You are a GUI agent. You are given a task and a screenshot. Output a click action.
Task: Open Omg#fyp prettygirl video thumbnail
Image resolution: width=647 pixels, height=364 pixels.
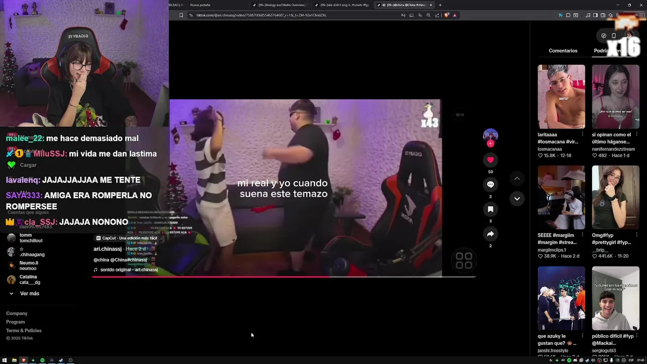click(615, 197)
